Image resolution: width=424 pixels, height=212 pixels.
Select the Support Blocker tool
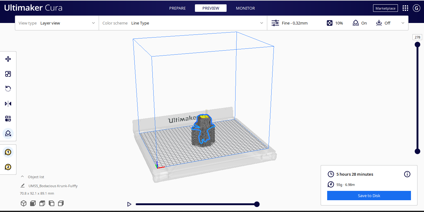[x=8, y=133]
